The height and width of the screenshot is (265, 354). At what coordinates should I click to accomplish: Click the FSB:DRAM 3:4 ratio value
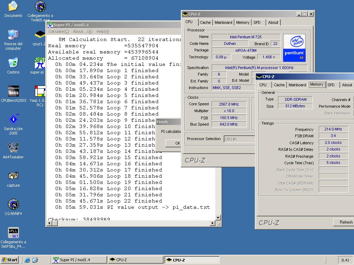[333, 136]
